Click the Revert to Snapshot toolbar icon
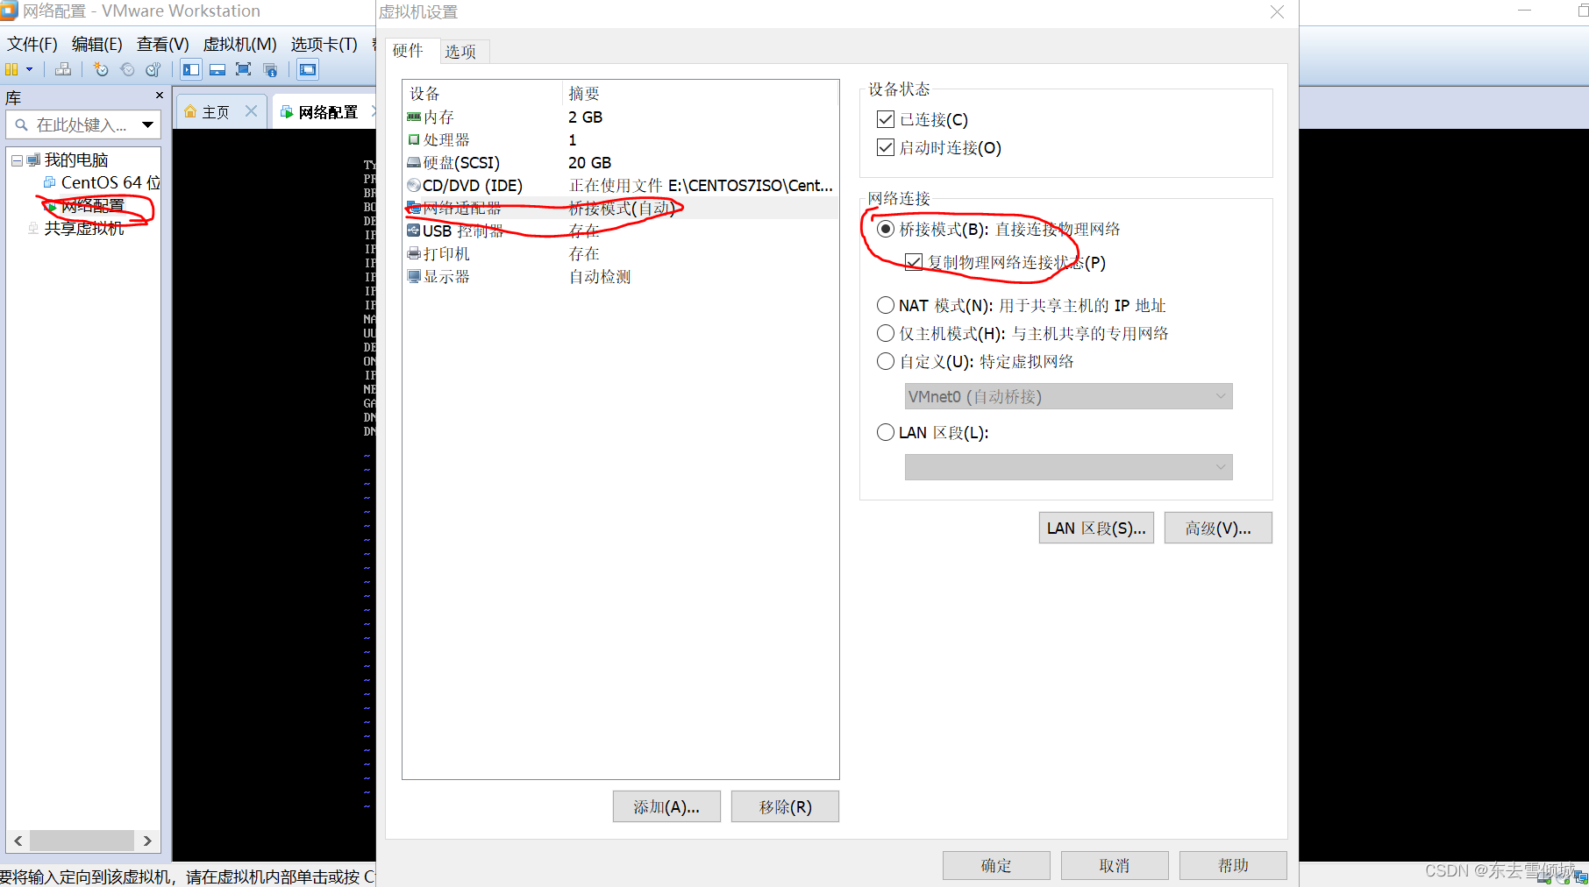 (127, 69)
